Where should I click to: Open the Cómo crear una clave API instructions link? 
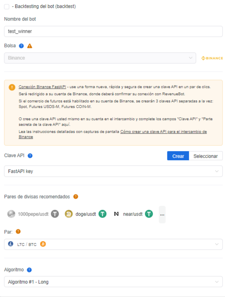click(x=113, y=134)
